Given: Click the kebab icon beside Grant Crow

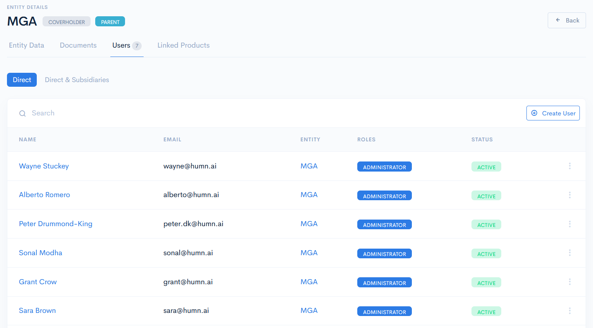Looking at the screenshot, I should coord(570,282).
